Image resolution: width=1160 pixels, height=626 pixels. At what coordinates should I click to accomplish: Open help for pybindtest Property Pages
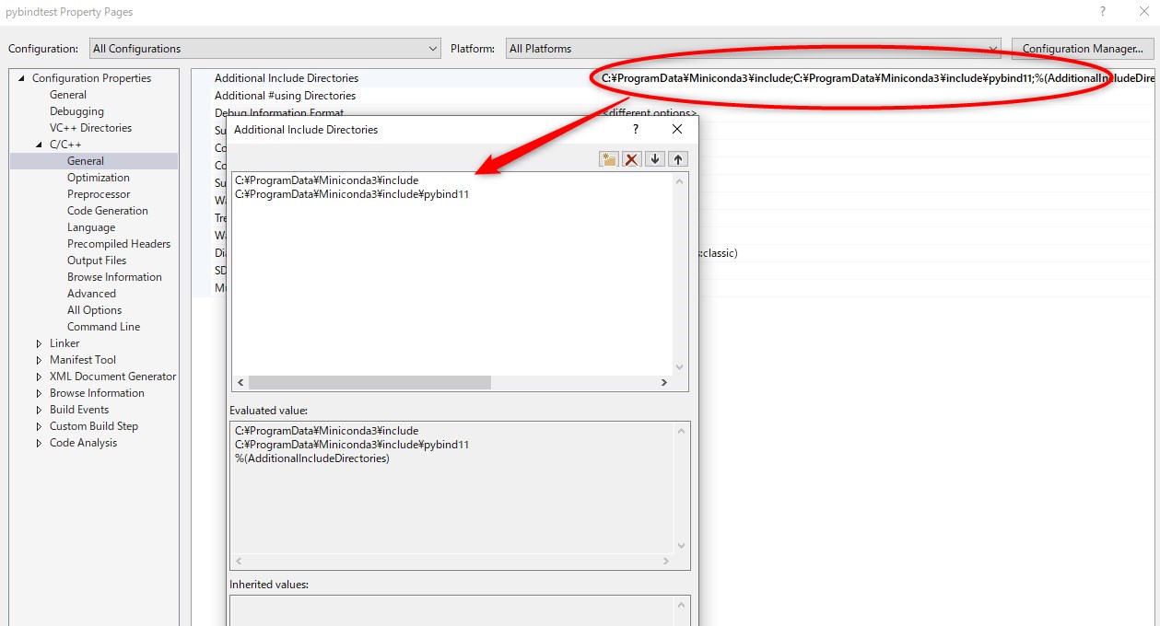coord(1102,12)
